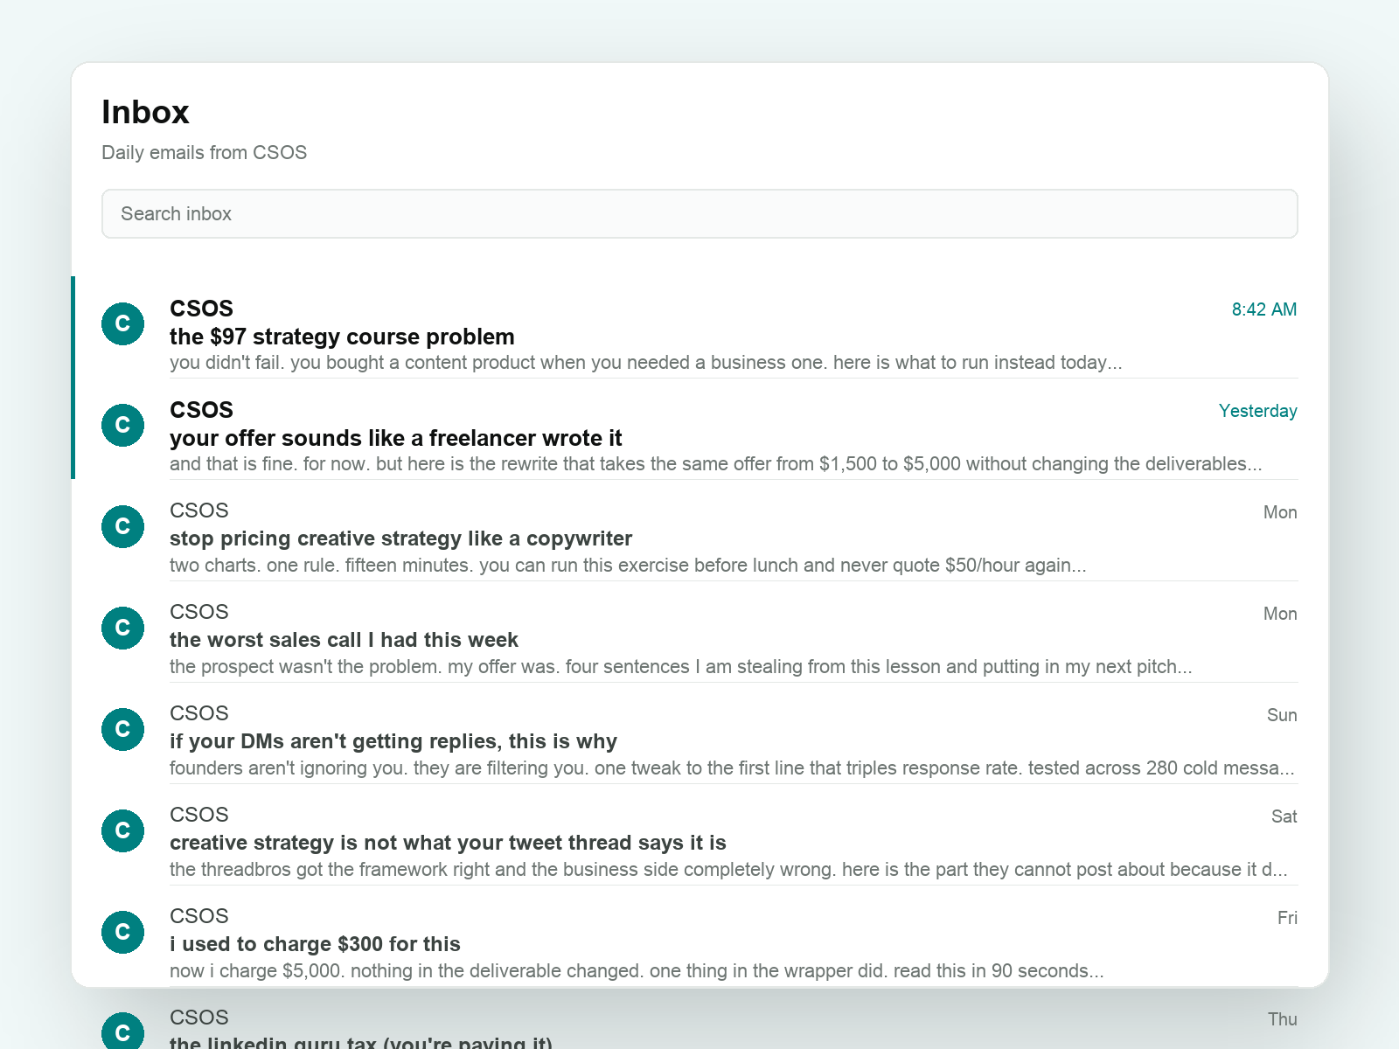The width and height of the screenshot is (1399, 1049).
Task: Click preview 'you didn't fail. you bought a content product'
Action: 646,363
